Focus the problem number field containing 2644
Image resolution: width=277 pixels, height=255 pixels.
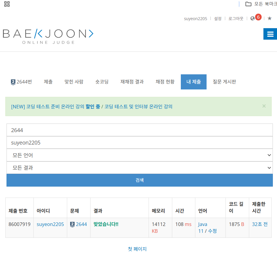[x=140, y=130]
